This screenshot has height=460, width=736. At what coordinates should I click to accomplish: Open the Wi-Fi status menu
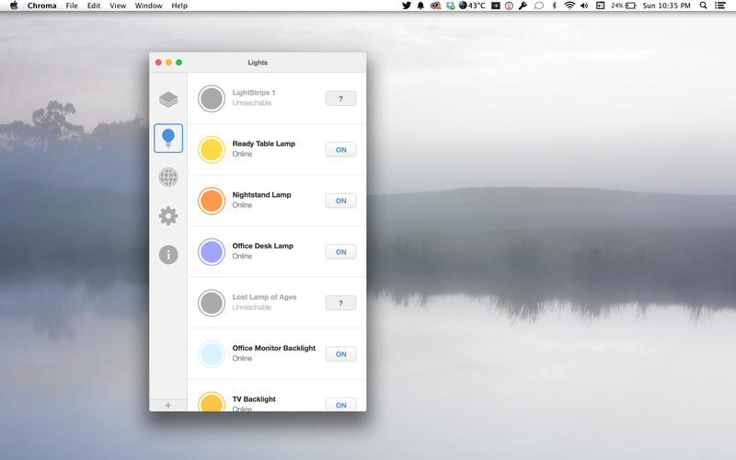(569, 6)
